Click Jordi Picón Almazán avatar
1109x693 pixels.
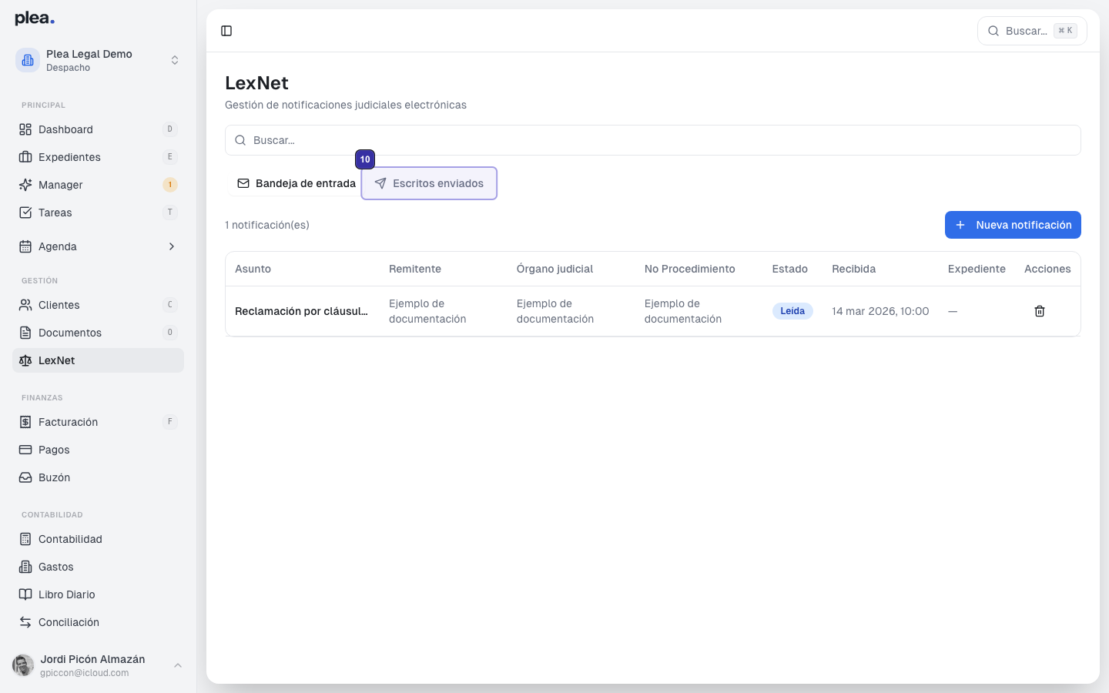click(23, 665)
